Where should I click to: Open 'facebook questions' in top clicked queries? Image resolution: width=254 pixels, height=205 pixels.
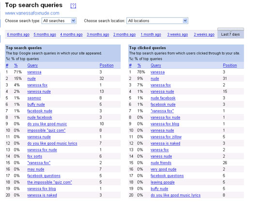(x=167, y=176)
